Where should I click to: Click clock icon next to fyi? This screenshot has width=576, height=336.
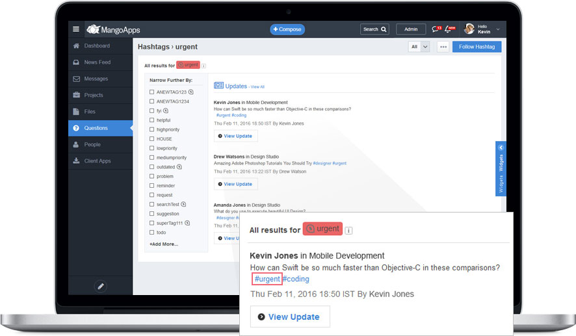point(166,110)
